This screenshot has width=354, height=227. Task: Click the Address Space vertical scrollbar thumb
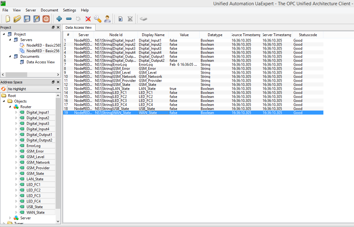click(x=58, y=153)
